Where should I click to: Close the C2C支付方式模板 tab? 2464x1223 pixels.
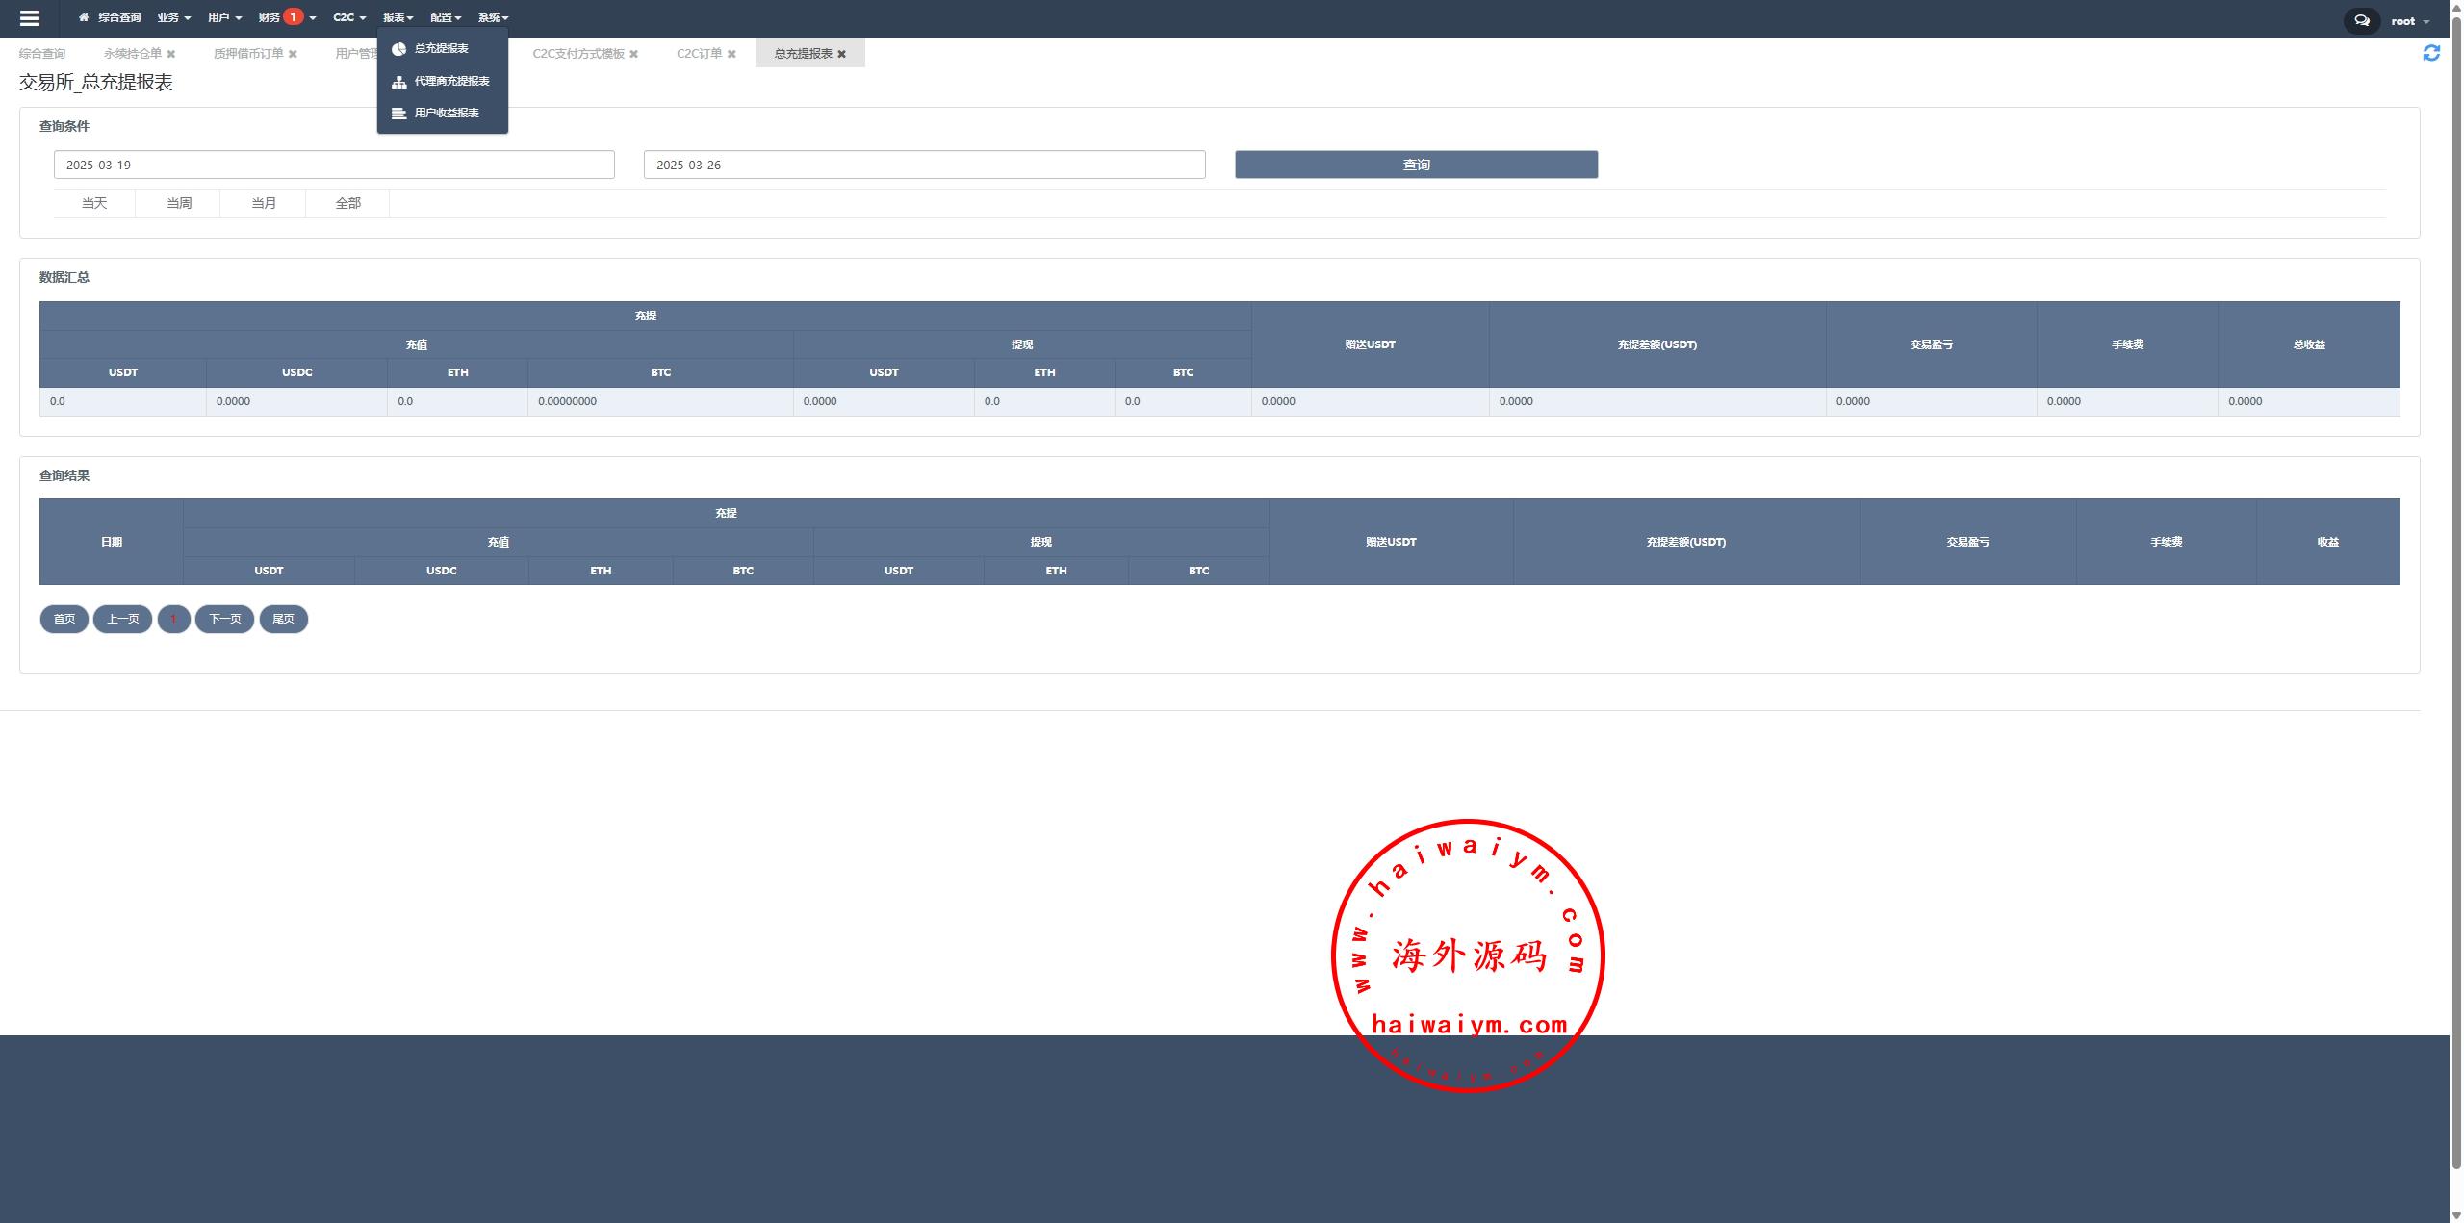tap(633, 54)
